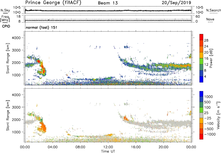Click the 'normal (fast) 151' text
This screenshot has width=221, height=153.
tap(41, 27)
